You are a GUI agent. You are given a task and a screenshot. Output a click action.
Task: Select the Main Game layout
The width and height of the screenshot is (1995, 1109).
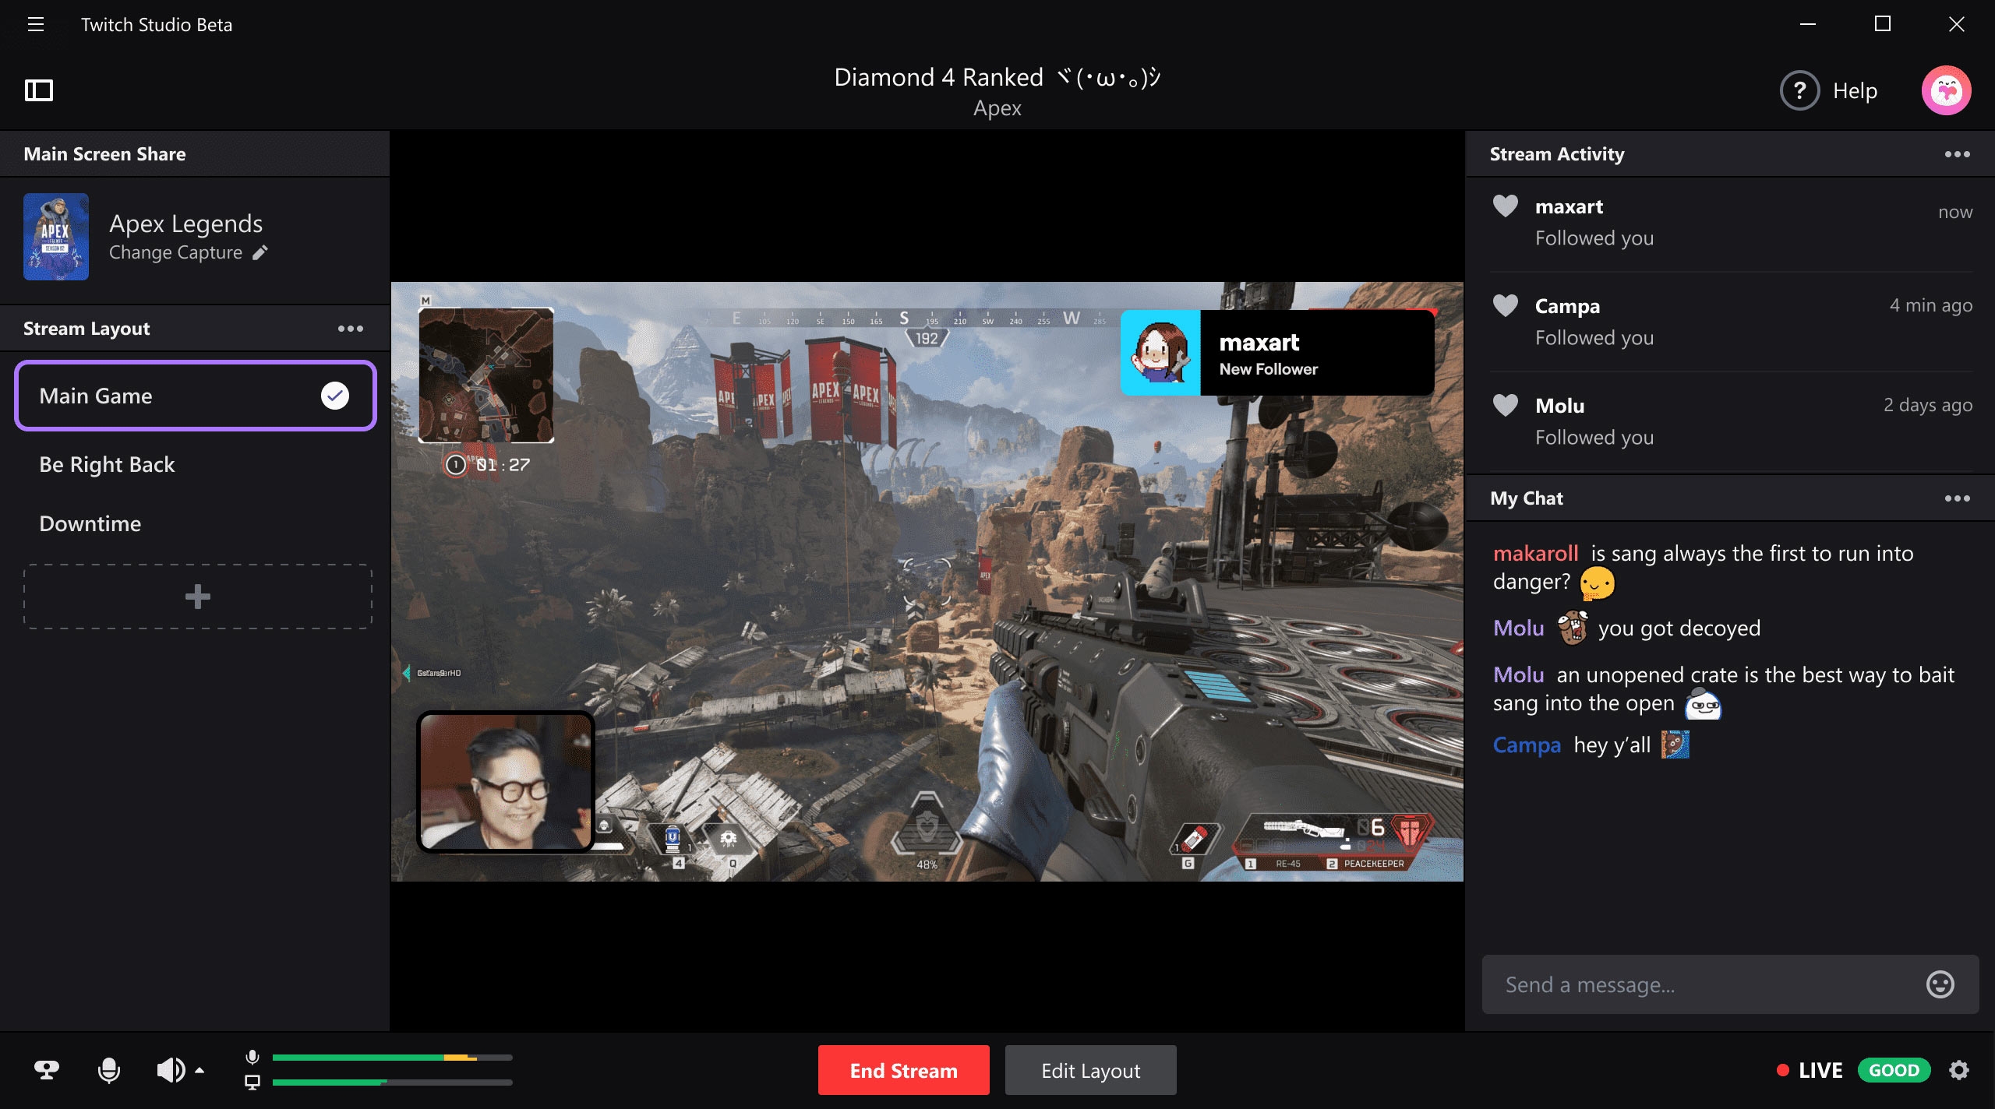coord(196,395)
